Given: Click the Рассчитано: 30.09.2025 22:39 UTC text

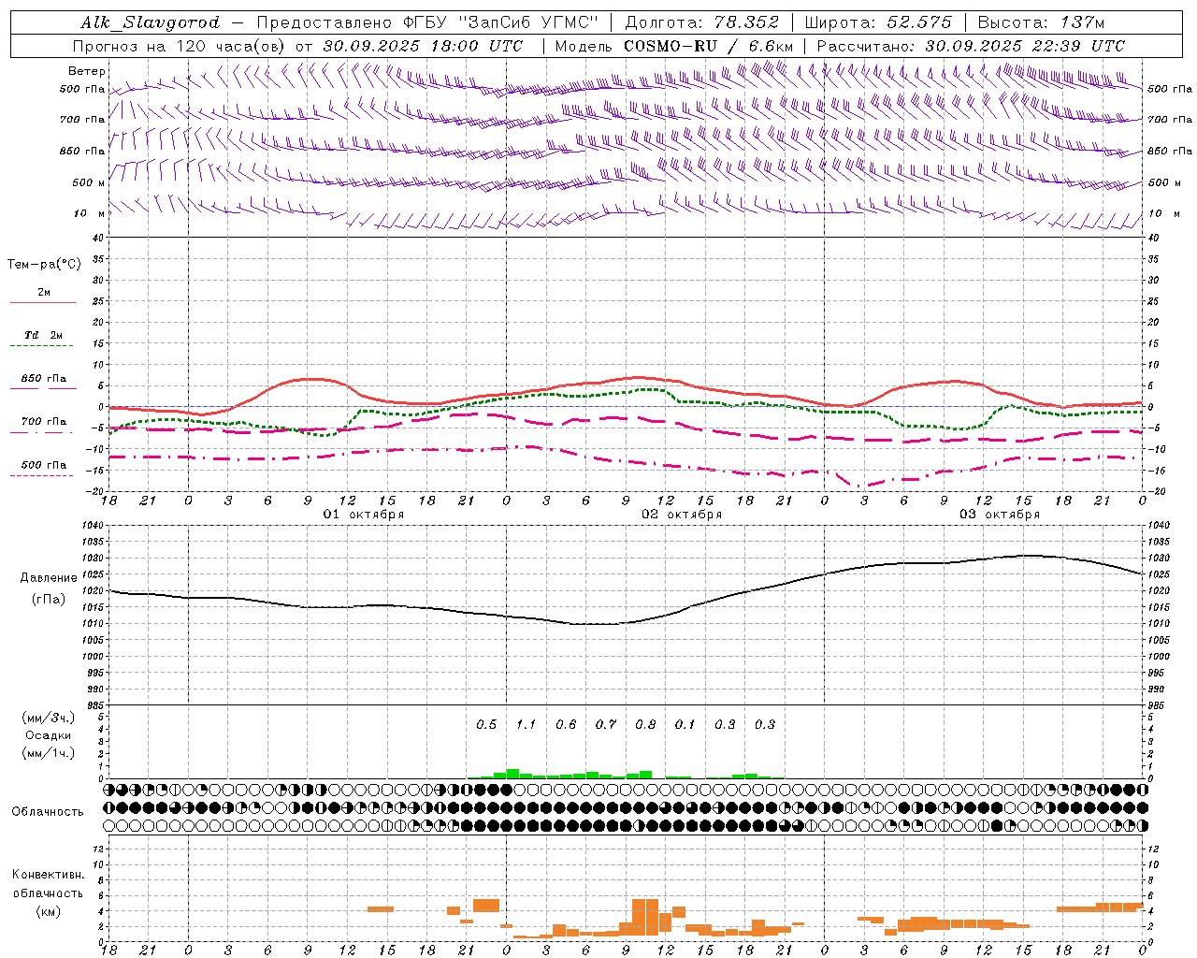Looking at the screenshot, I should click(x=971, y=46).
